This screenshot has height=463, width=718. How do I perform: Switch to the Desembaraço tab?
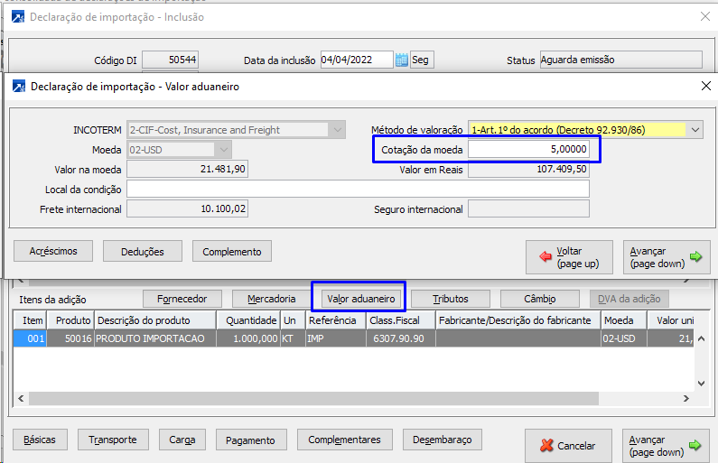tap(443, 440)
